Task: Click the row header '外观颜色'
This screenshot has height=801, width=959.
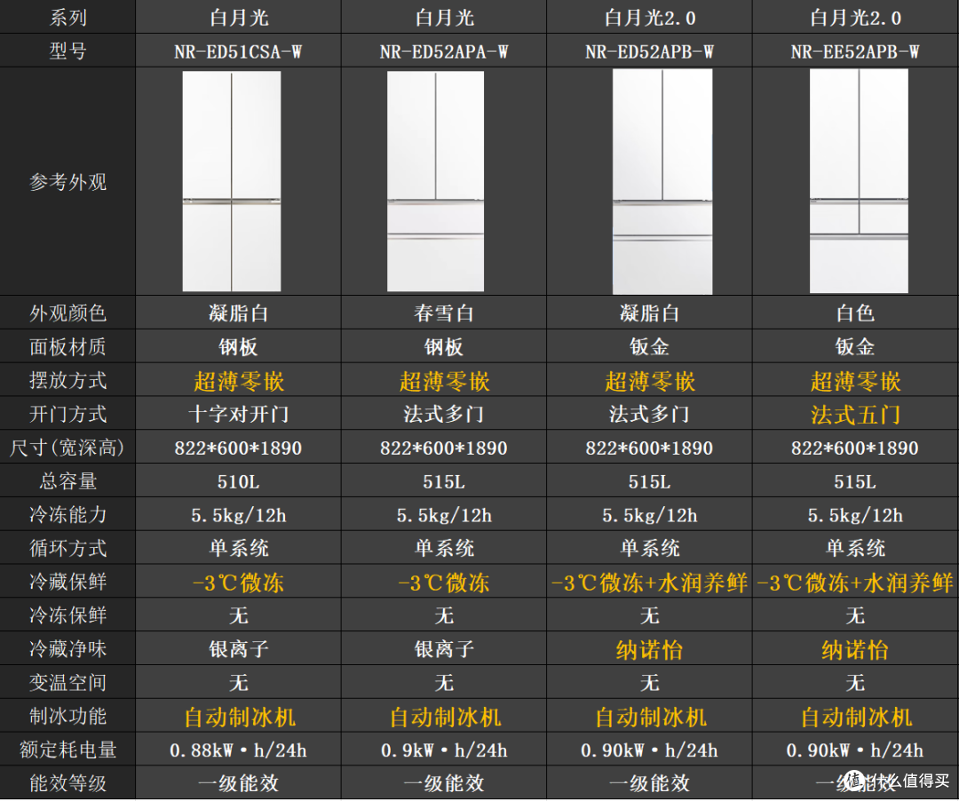Action: coord(67,313)
